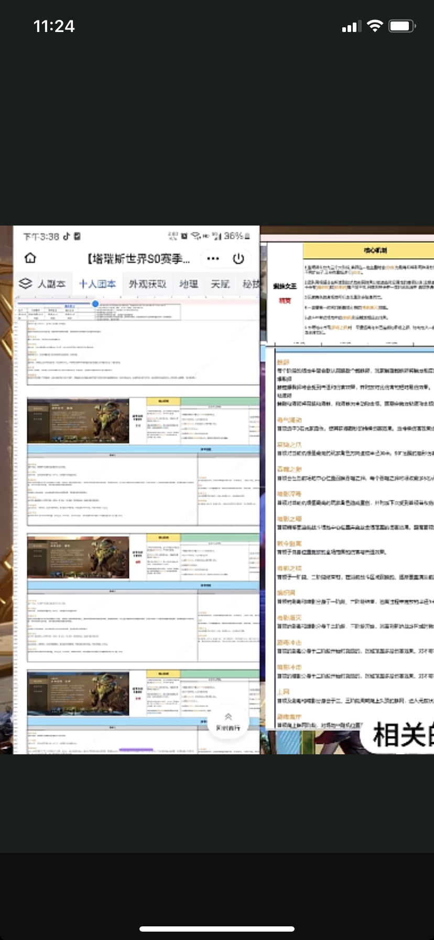Tap the first boss screenshot thumbnail

(x=78, y=421)
